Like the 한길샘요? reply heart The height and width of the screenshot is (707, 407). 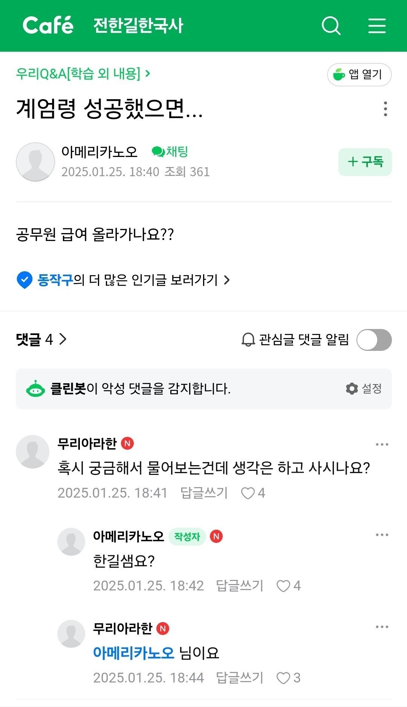pyautogui.click(x=284, y=586)
